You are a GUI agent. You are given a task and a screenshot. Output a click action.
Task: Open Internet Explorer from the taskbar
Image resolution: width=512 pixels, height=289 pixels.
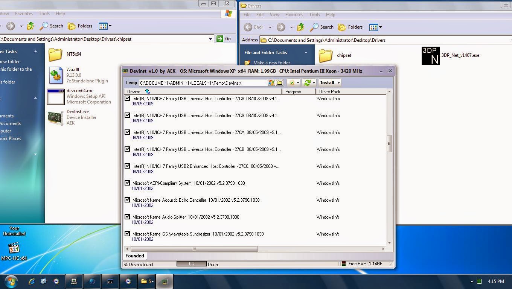(32, 281)
